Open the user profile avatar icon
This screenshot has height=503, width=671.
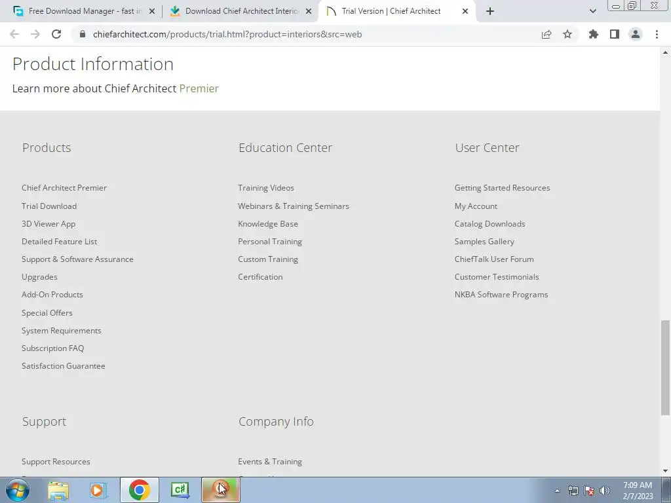pos(636,34)
